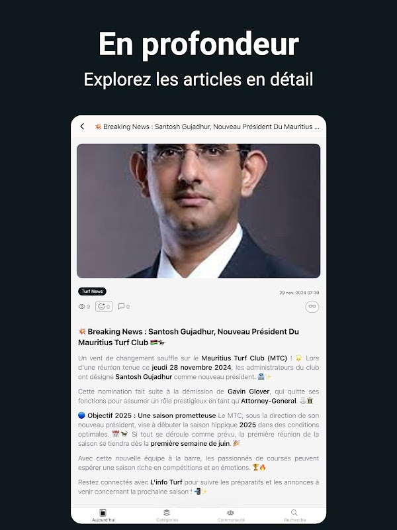Tap the Attorney-General bold text
This screenshot has width=397, height=530.
[269, 401]
